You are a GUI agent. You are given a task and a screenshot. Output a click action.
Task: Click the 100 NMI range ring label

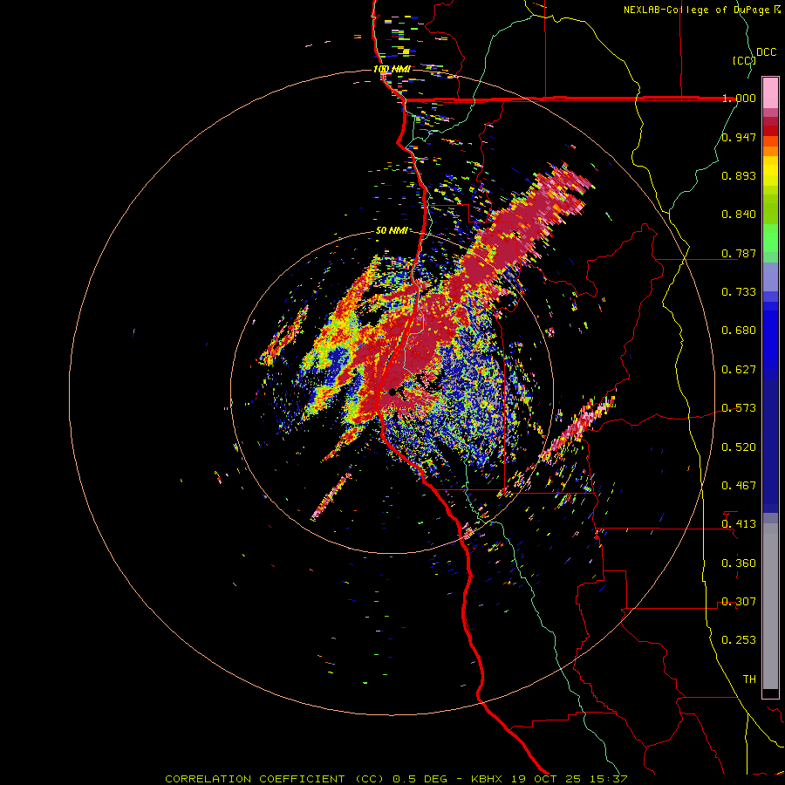point(392,69)
